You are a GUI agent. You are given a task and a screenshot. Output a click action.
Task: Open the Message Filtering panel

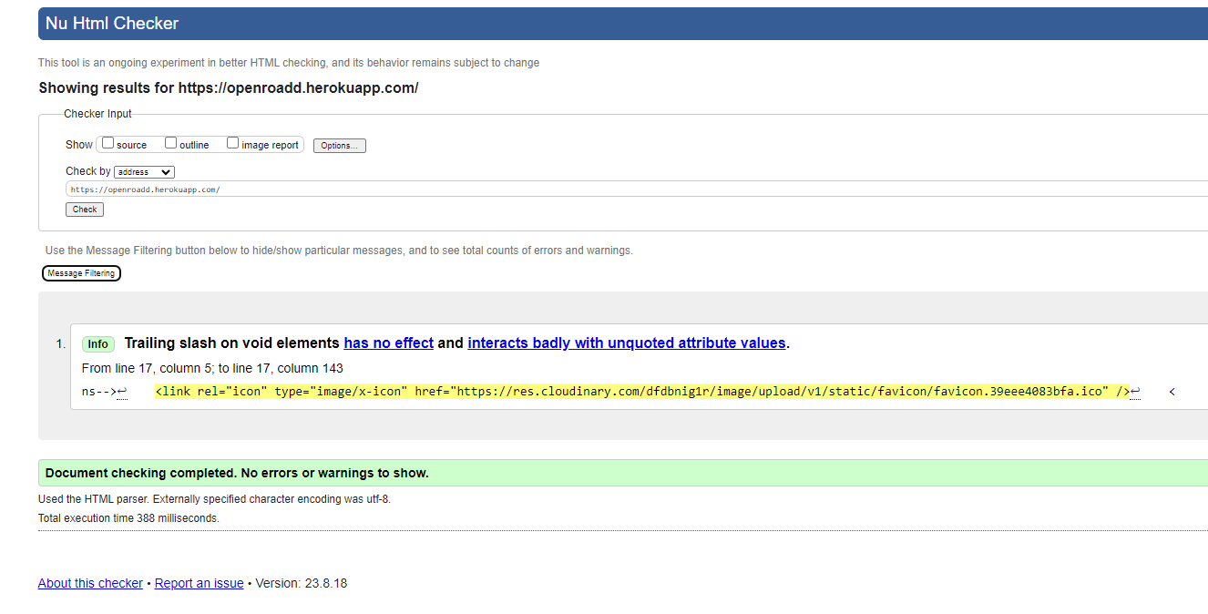pyautogui.click(x=81, y=272)
